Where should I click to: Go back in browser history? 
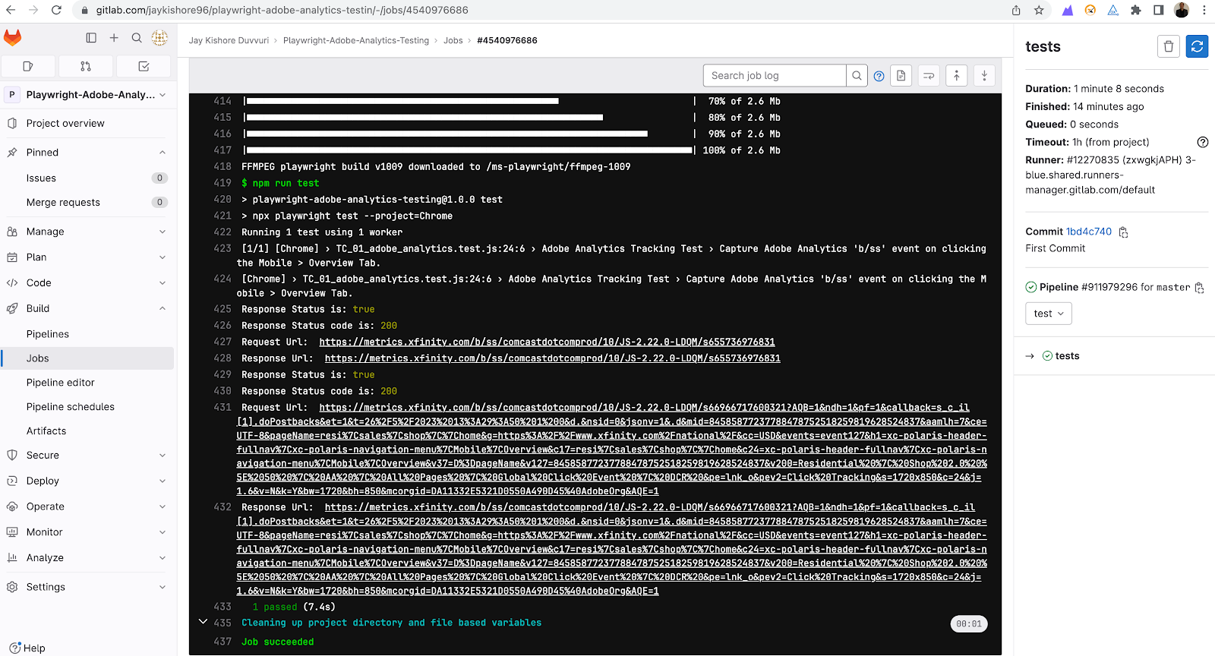pyautogui.click(x=11, y=10)
